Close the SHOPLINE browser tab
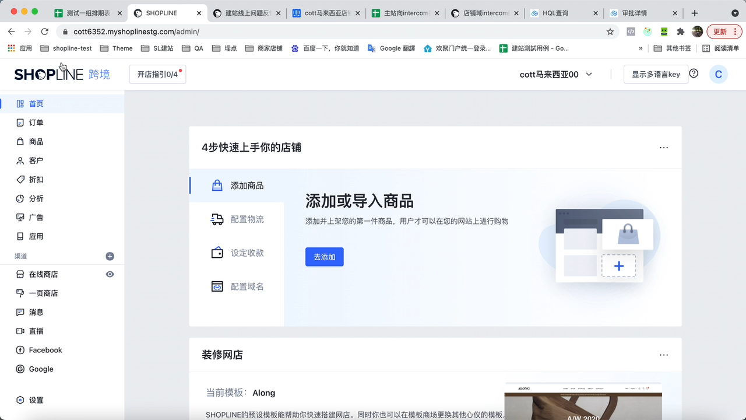The width and height of the screenshot is (746, 420). [199, 13]
